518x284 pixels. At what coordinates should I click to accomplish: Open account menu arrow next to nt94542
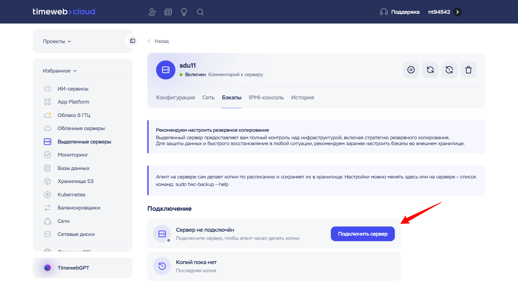click(458, 12)
